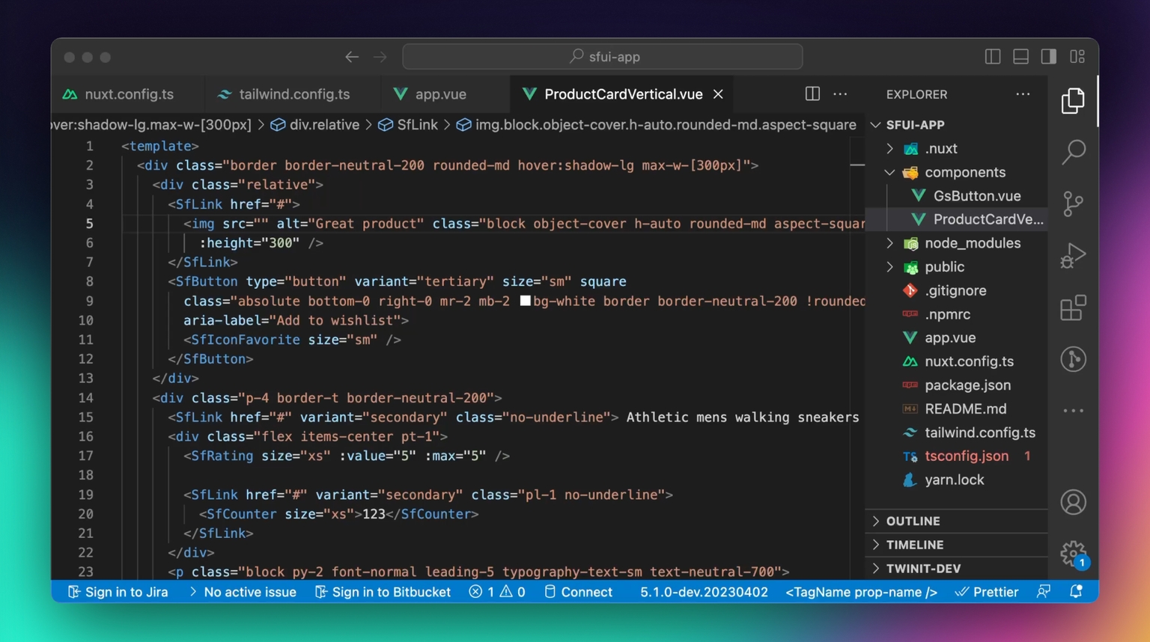Click the bg-white color swatch on line 9
The image size is (1150, 642).
(525, 301)
